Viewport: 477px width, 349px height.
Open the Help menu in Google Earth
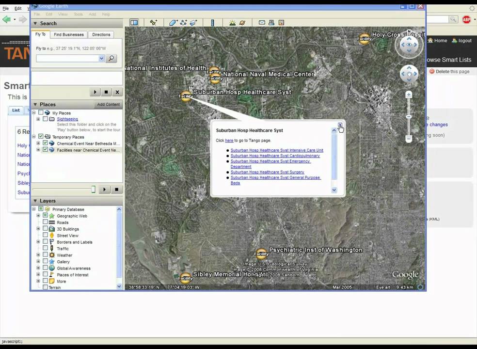point(106,15)
